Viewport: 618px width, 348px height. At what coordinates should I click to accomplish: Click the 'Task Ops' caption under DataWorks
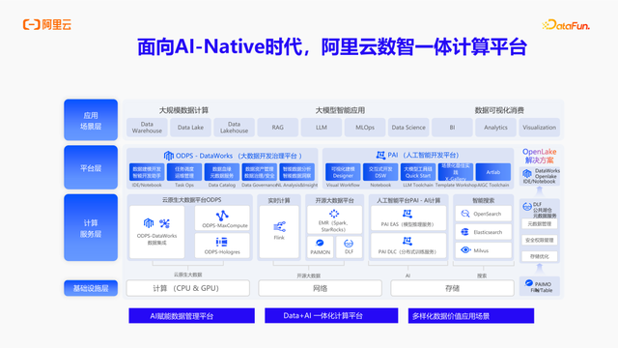[184, 185]
